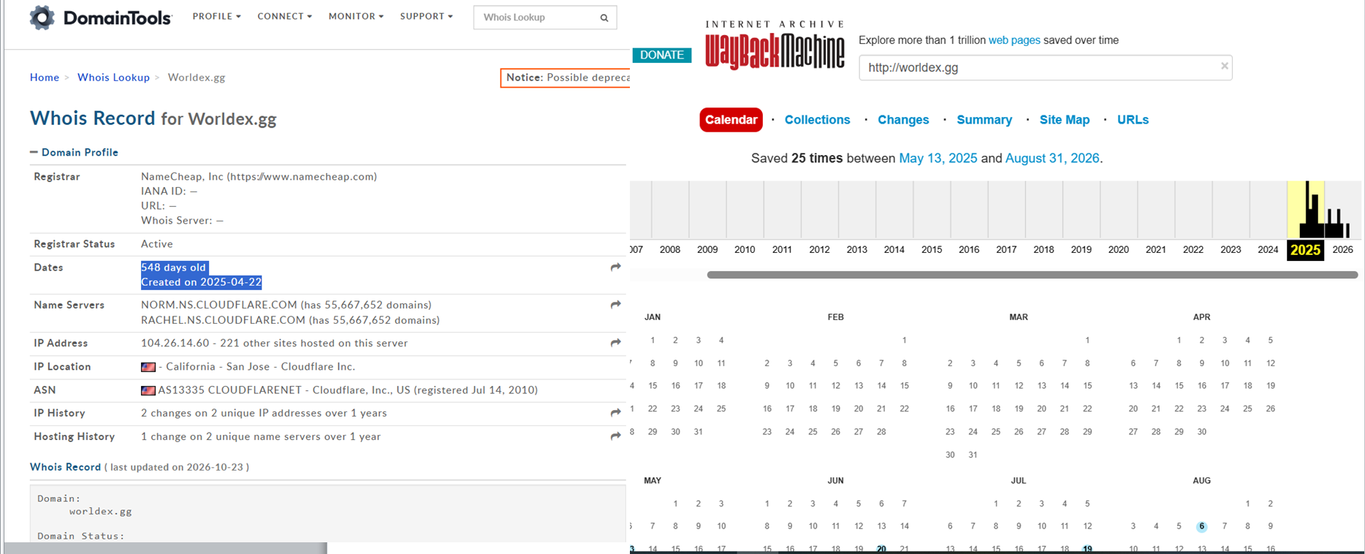Click the DomainTools gear logo
The image size is (1365, 554).
click(x=42, y=18)
